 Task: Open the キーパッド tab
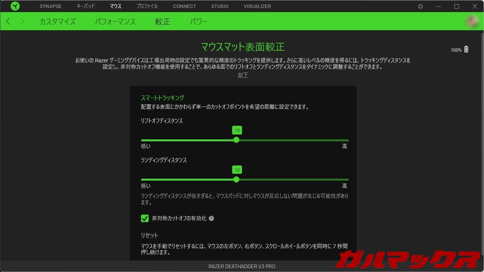click(x=86, y=6)
